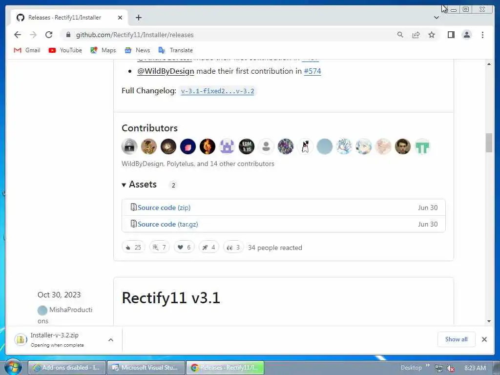Open the News bookmark
The image size is (500, 375).
click(x=137, y=50)
